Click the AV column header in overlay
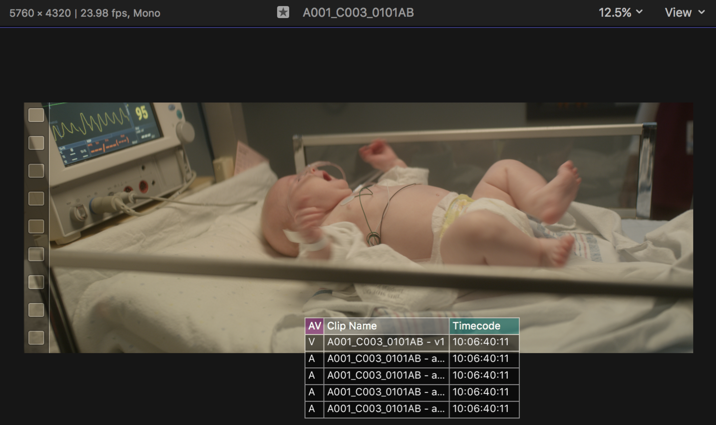The width and height of the screenshot is (716, 425). [x=315, y=326]
